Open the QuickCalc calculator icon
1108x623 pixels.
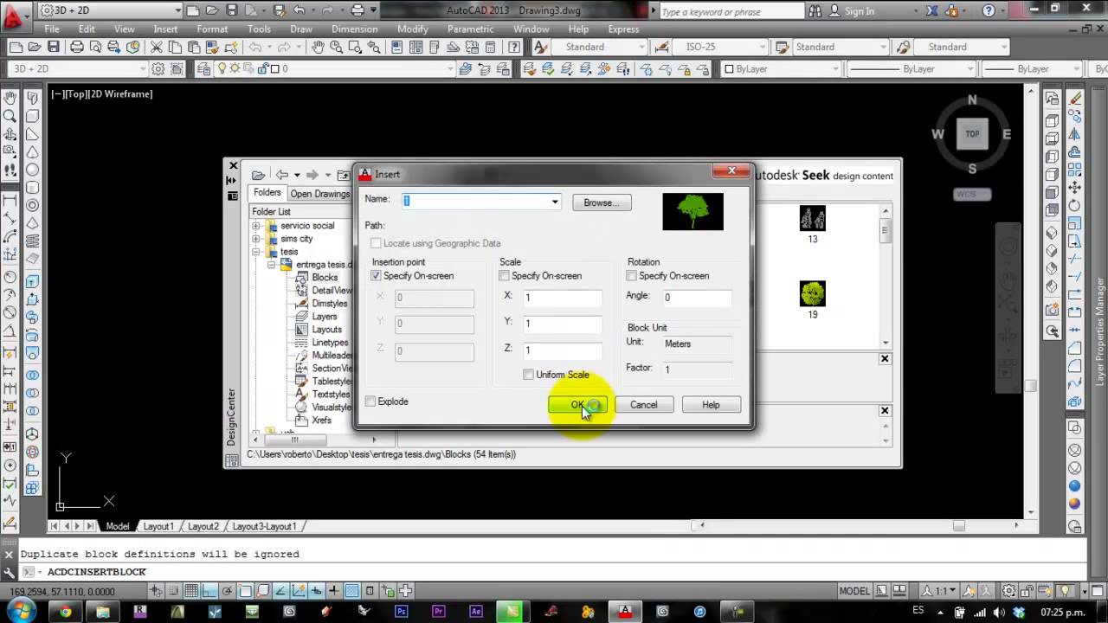pos(491,47)
